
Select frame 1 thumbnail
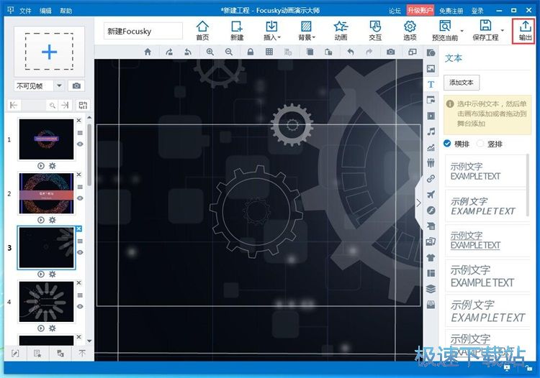click(46, 139)
